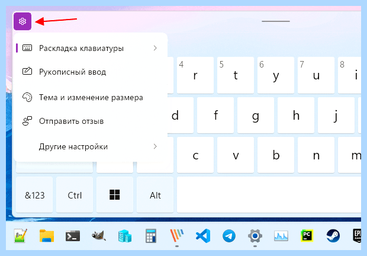367x256 pixels.
Task: Tap the n key on touch keyboard
Action: [316, 155]
